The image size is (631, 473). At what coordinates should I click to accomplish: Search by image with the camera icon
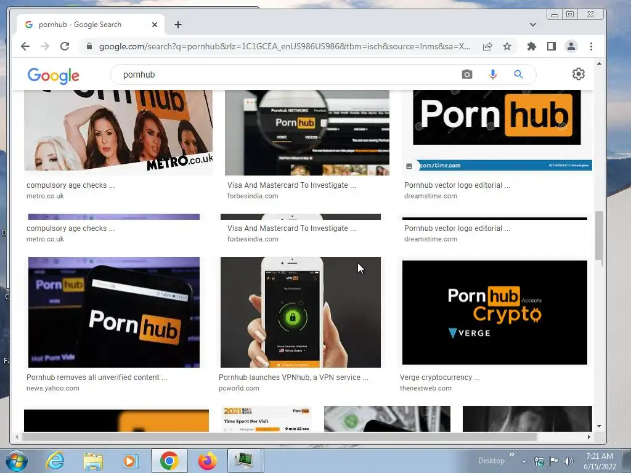(467, 75)
